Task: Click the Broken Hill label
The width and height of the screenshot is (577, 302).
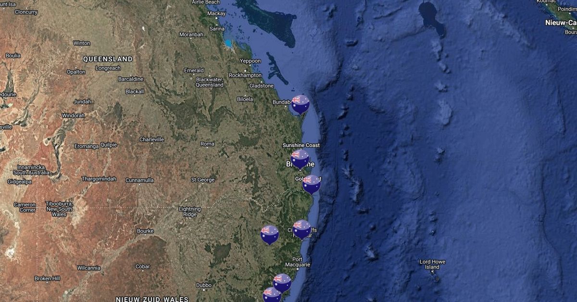Action: pos(47,279)
